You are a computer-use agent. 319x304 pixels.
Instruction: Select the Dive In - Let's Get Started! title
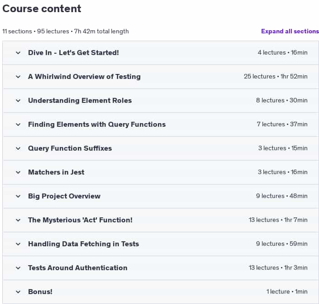point(73,53)
